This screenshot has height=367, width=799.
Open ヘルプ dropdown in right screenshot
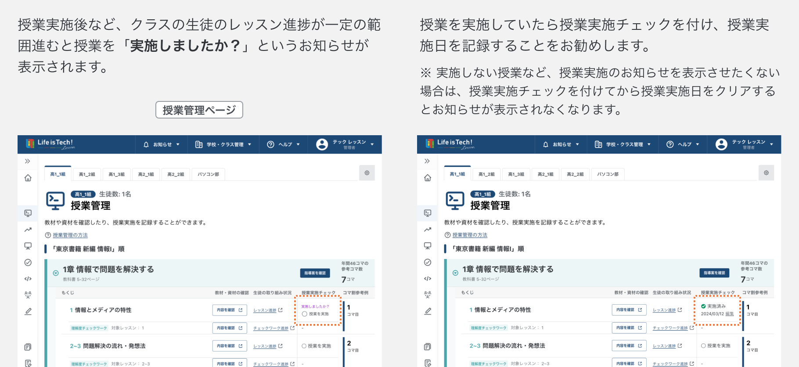pos(683,144)
